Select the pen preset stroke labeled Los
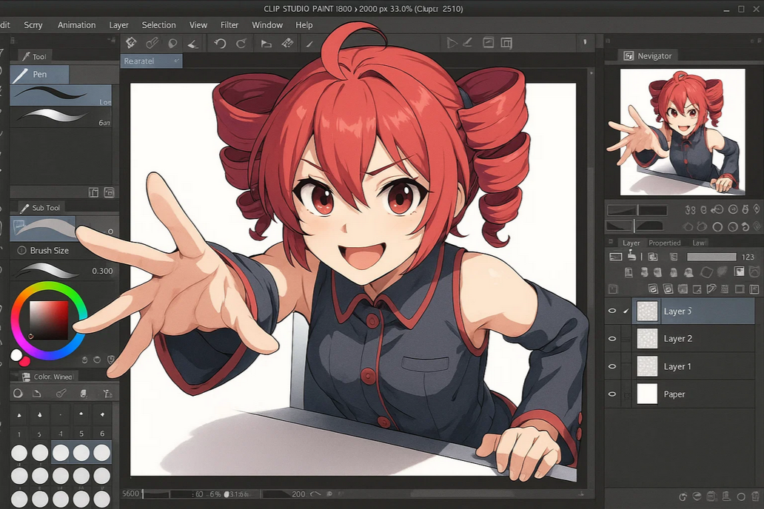This screenshot has width=764, height=509. click(x=61, y=95)
